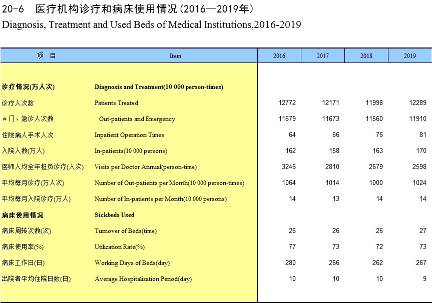Click the 2016 column header

[x=279, y=56]
